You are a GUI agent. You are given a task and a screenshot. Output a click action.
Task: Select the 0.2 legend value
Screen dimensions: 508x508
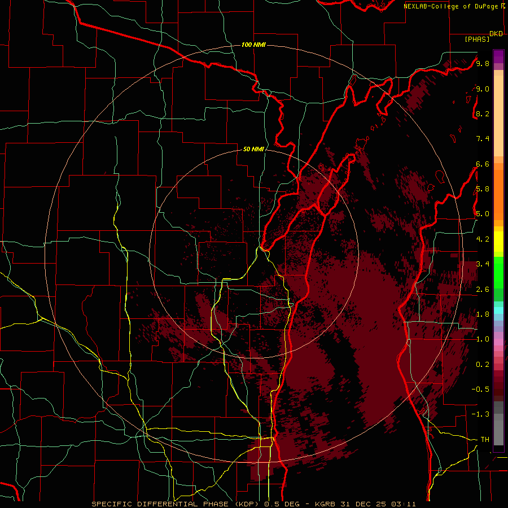tap(483, 365)
